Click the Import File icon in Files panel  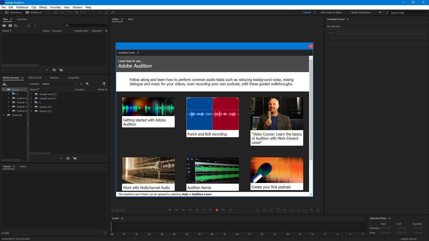pyautogui.click(x=10, y=25)
